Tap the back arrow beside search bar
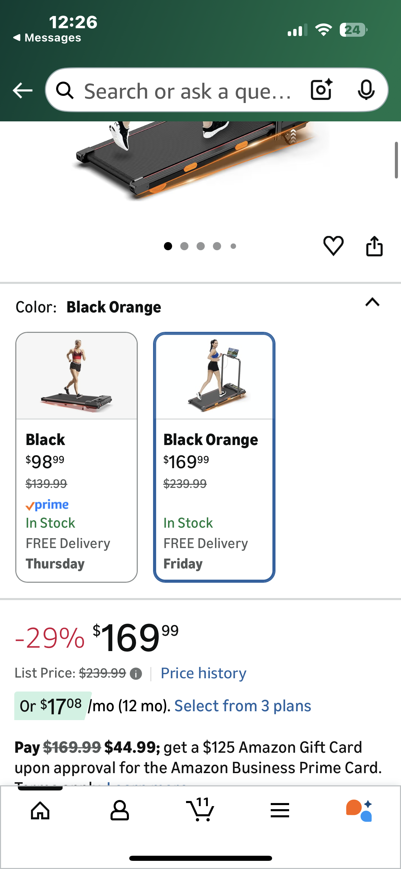401x869 pixels. [22, 90]
